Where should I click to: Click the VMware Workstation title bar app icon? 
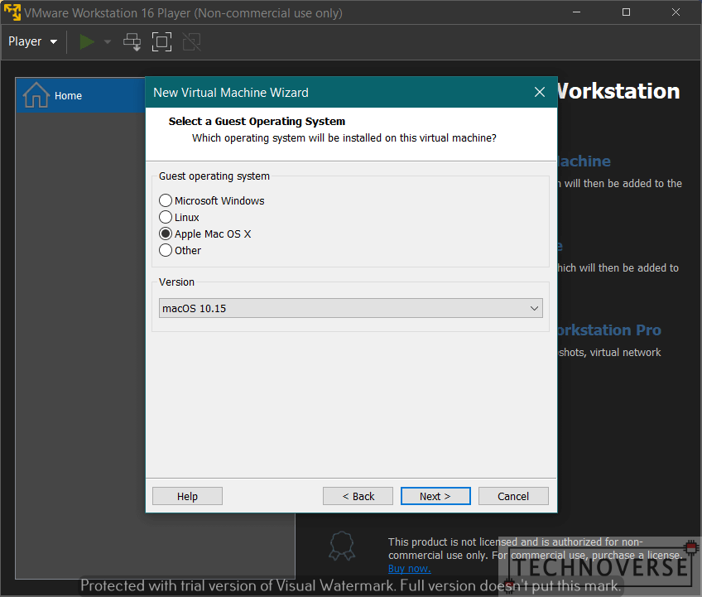coord(12,12)
